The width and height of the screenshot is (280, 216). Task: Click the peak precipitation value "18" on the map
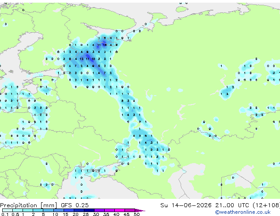pos(105,45)
